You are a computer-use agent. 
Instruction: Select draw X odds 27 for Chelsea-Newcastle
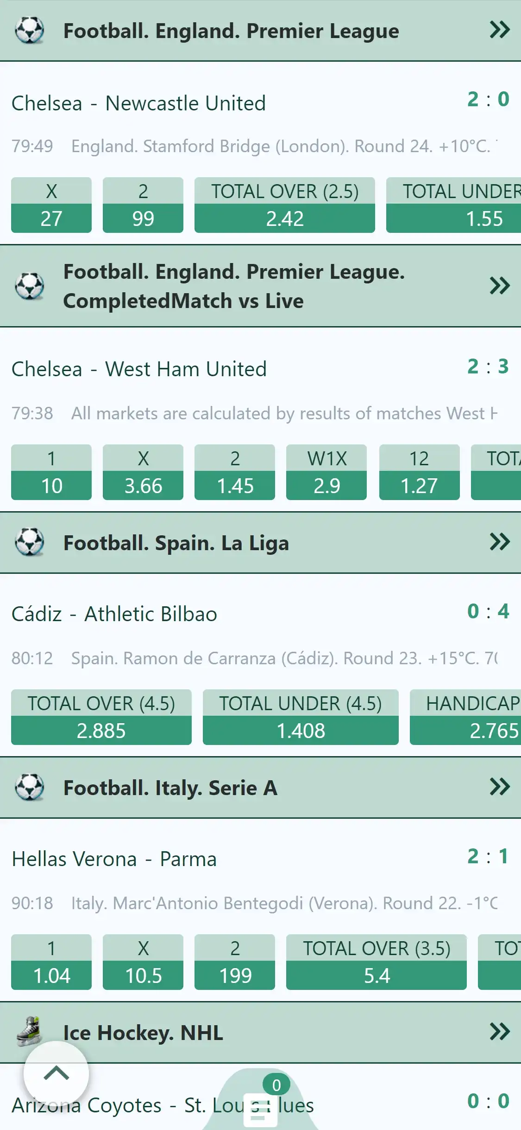51,205
